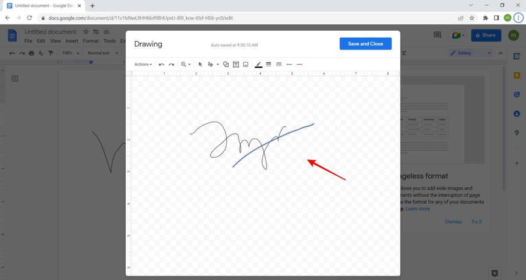526x280 pixels.
Task: Click Undo in the Drawing toolbar
Action: 161,64
